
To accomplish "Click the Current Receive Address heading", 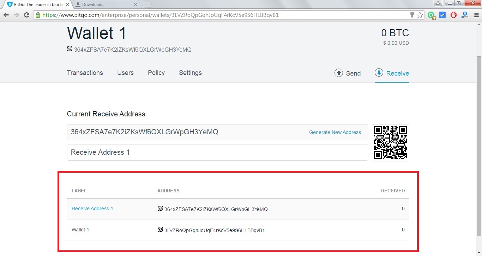I will [x=106, y=114].
